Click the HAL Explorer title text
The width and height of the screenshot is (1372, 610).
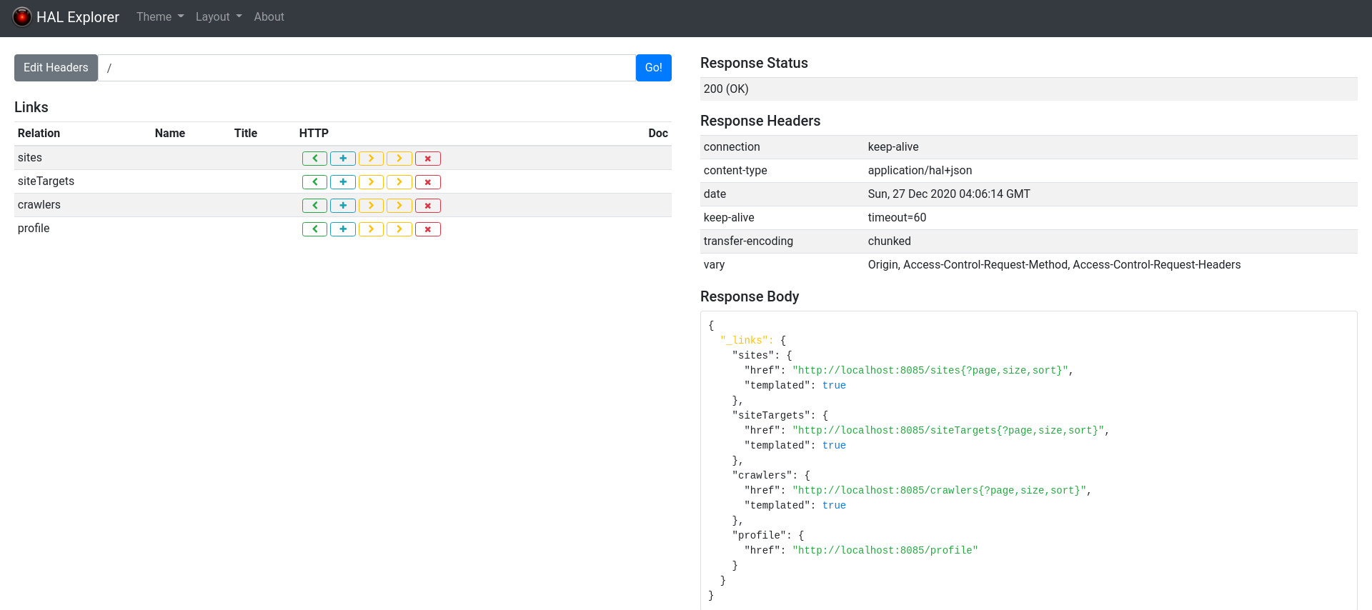78,17
